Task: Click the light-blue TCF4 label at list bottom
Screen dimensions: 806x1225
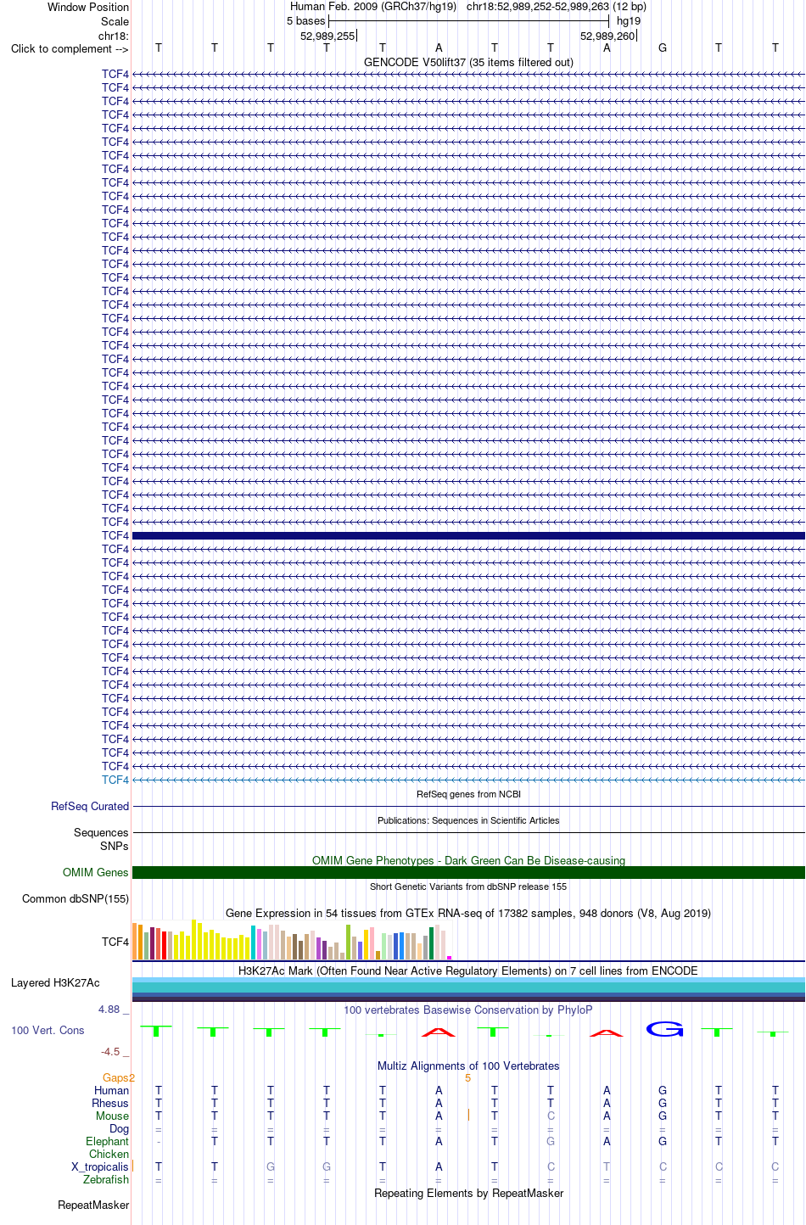Action: click(x=115, y=780)
